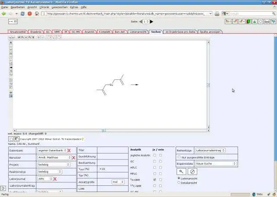Viewport: 277px width, 197px height.
Task: Click the undo arrow in editor toolbar
Action: (10, 38)
